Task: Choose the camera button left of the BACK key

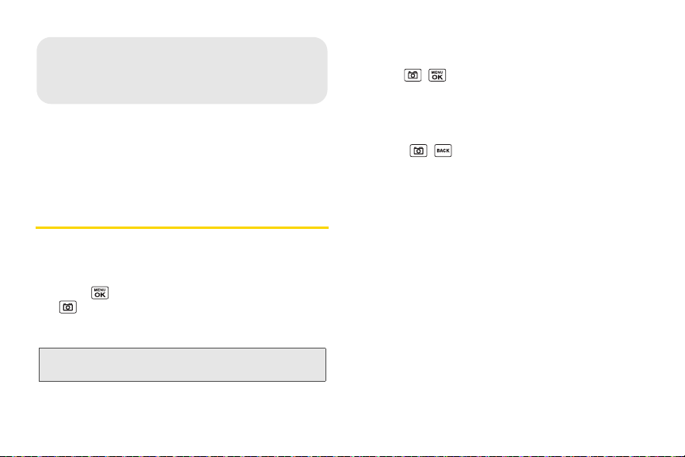Action: (x=418, y=150)
